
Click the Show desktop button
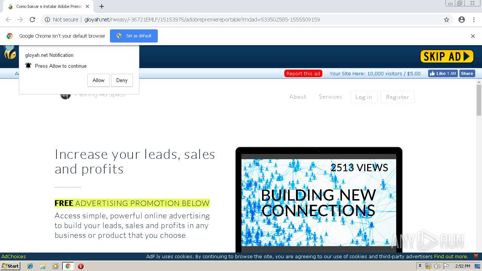[x=478, y=266]
